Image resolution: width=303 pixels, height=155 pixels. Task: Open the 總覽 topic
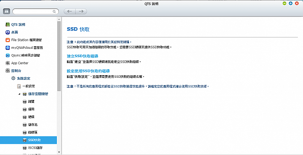(x=31, y=102)
